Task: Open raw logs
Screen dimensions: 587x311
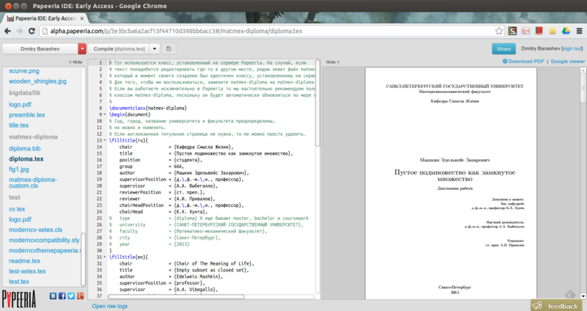Action: tap(109, 306)
